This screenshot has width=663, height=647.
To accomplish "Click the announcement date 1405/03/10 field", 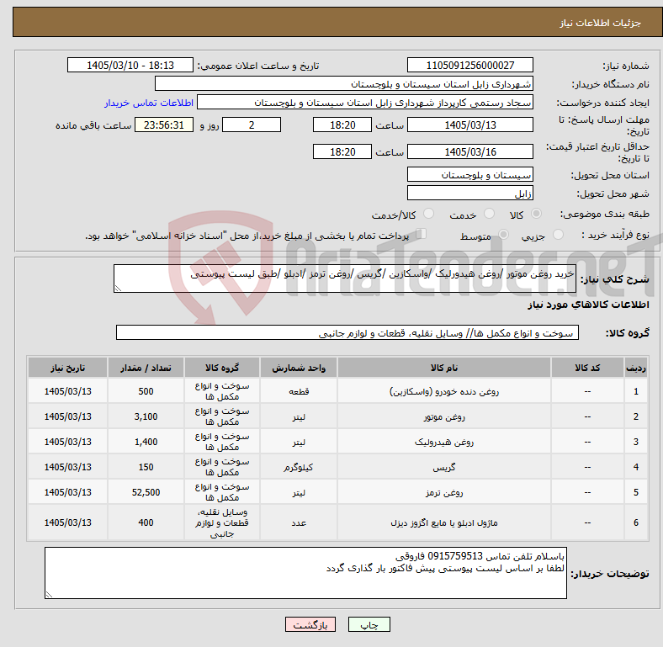I will tap(130, 65).
